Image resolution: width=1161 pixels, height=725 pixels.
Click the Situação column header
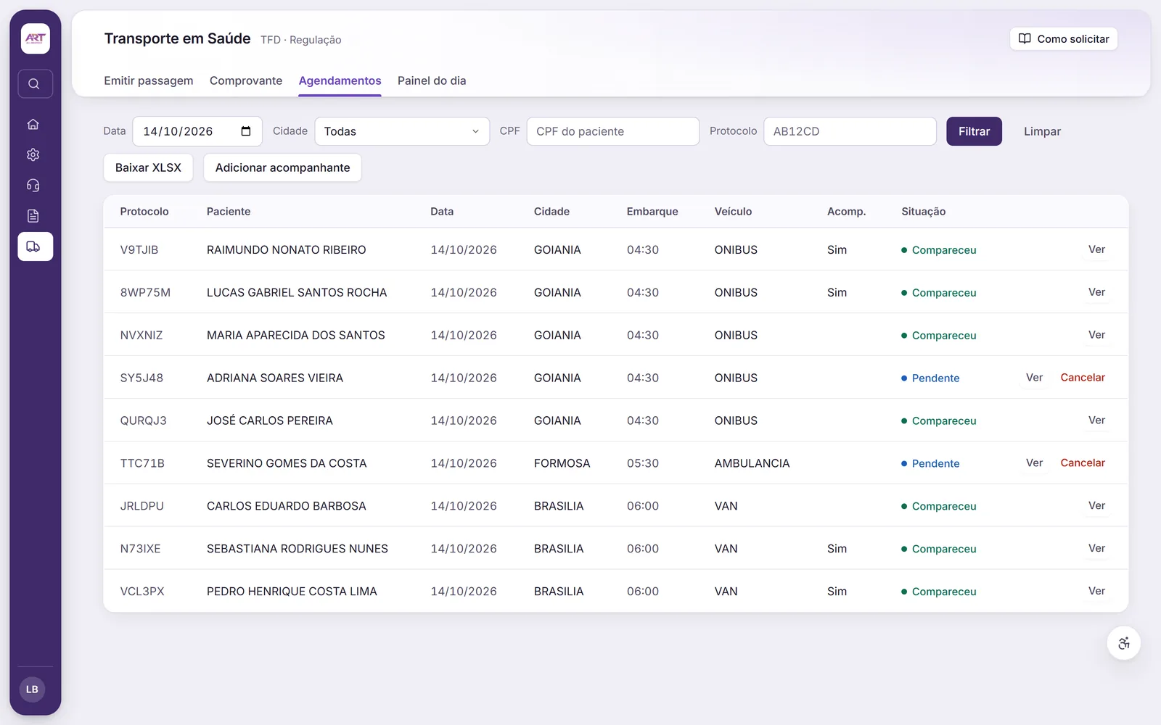click(x=924, y=212)
